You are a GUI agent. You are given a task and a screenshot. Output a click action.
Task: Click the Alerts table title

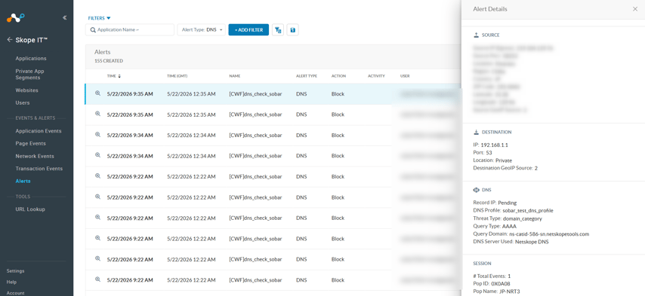(x=103, y=52)
